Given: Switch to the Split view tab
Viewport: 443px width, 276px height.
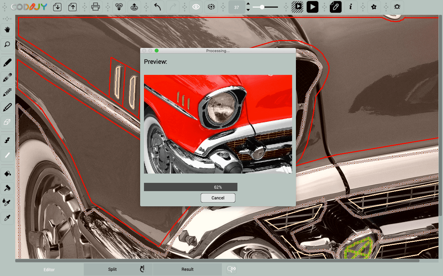Looking at the screenshot, I should (112, 269).
